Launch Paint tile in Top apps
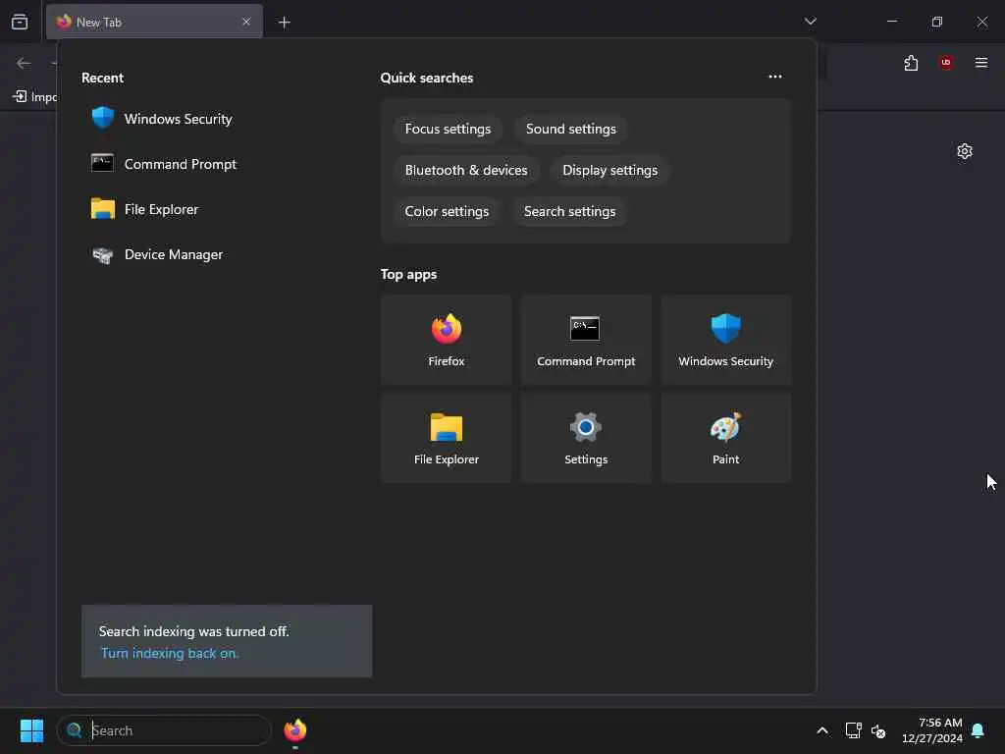Image resolution: width=1005 pixels, height=754 pixels. pyautogui.click(x=725, y=438)
